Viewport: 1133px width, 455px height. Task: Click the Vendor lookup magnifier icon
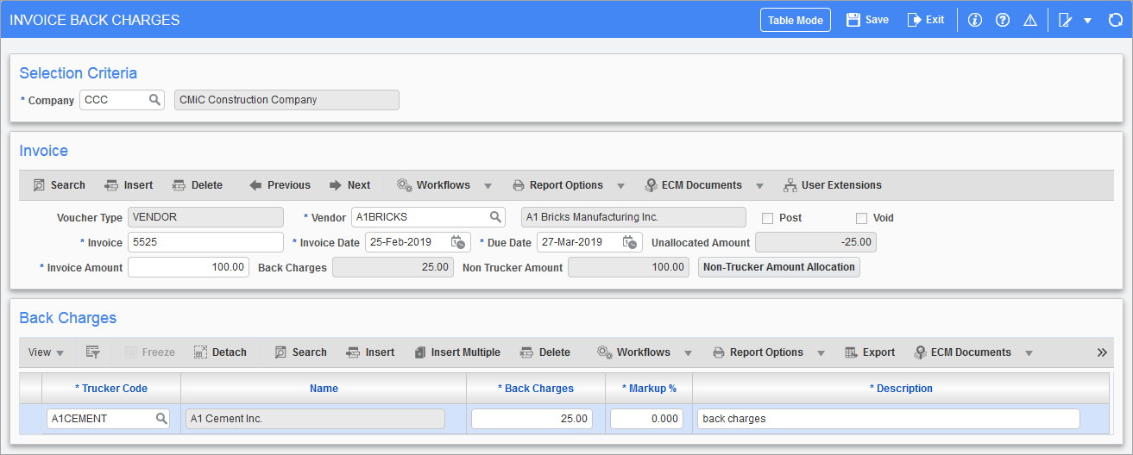click(x=495, y=217)
